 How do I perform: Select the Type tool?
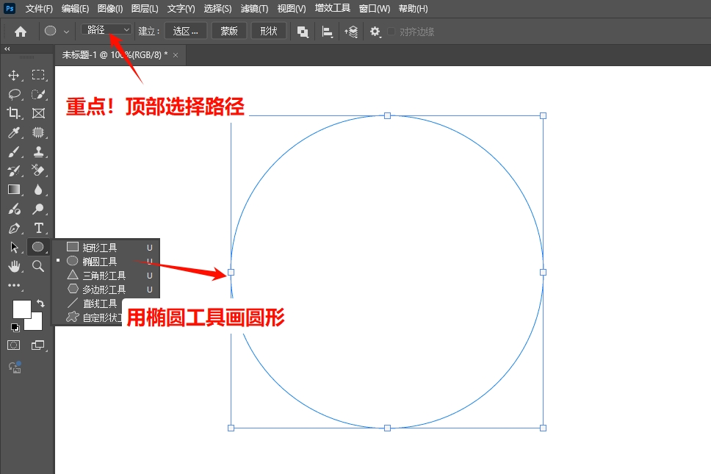coord(38,228)
